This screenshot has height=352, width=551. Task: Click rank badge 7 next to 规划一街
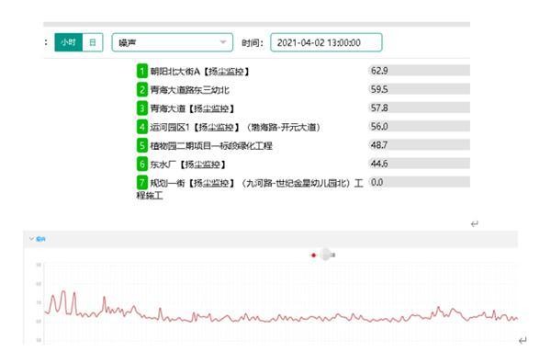coord(142,183)
